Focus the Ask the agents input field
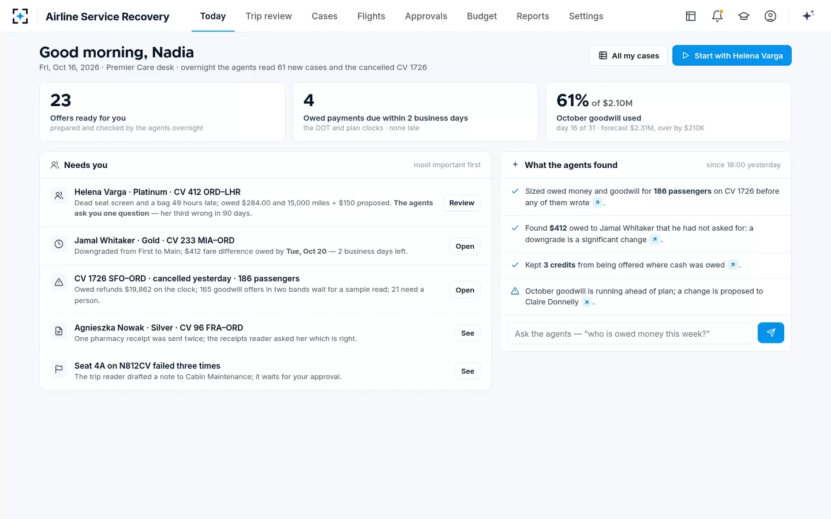 pyautogui.click(x=630, y=333)
